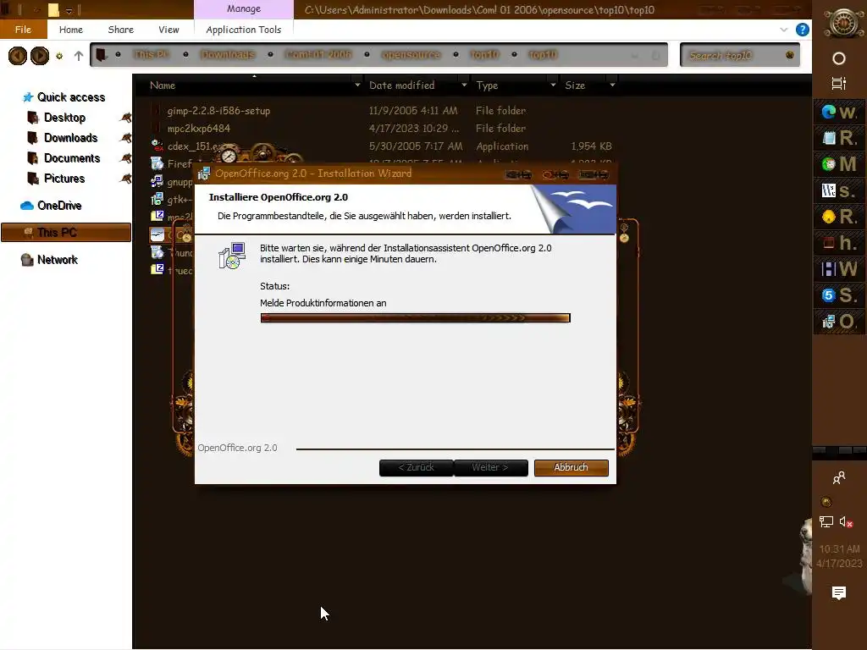Open the Explorer help icon
The width and height of the screenshot is (867, 650).
pyautogui.click(x=803, y=30)
